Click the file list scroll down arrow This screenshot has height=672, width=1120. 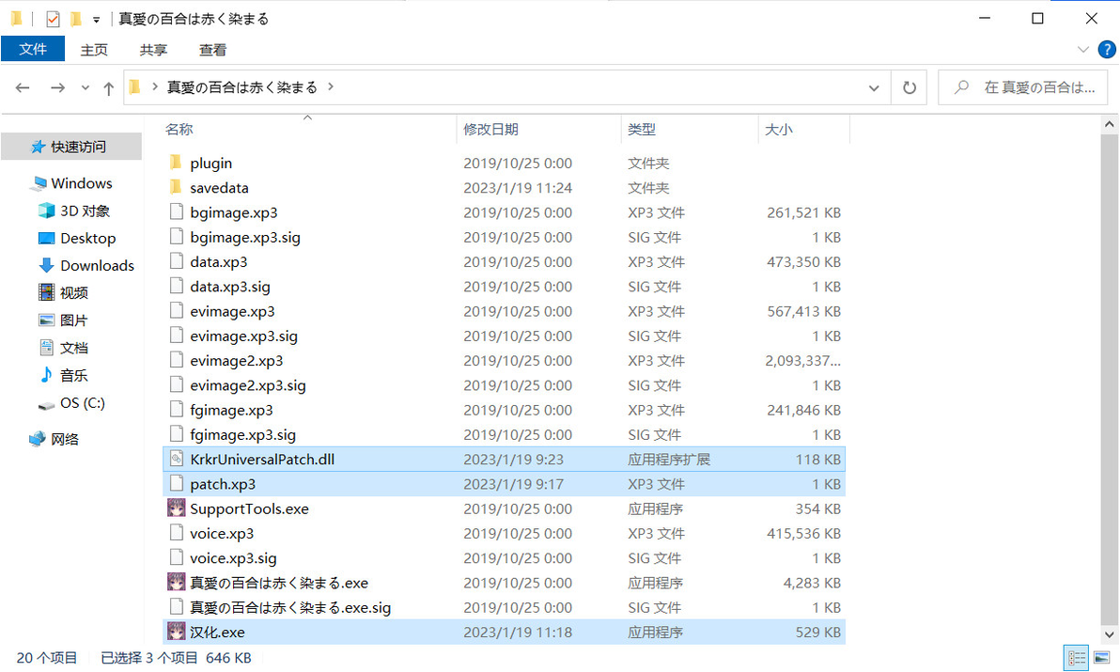(x=1110, y=634)
